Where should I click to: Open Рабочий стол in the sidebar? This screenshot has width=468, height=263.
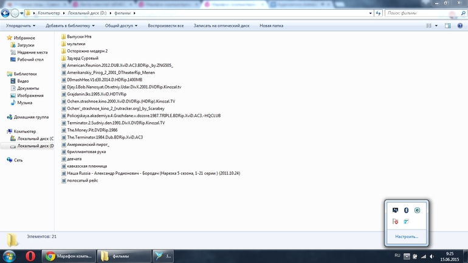27,60
